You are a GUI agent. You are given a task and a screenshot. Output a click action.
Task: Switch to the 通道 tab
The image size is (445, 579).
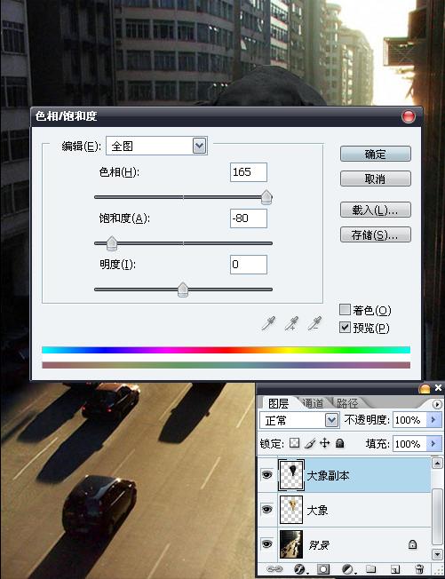point(313,403)
